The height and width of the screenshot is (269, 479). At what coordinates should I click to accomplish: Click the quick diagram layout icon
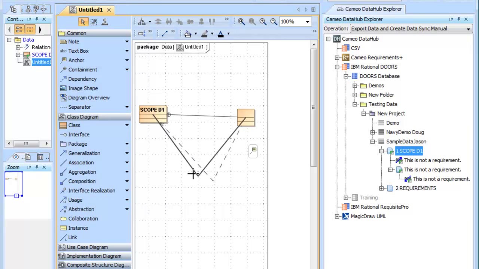click(x=141, y=22)
